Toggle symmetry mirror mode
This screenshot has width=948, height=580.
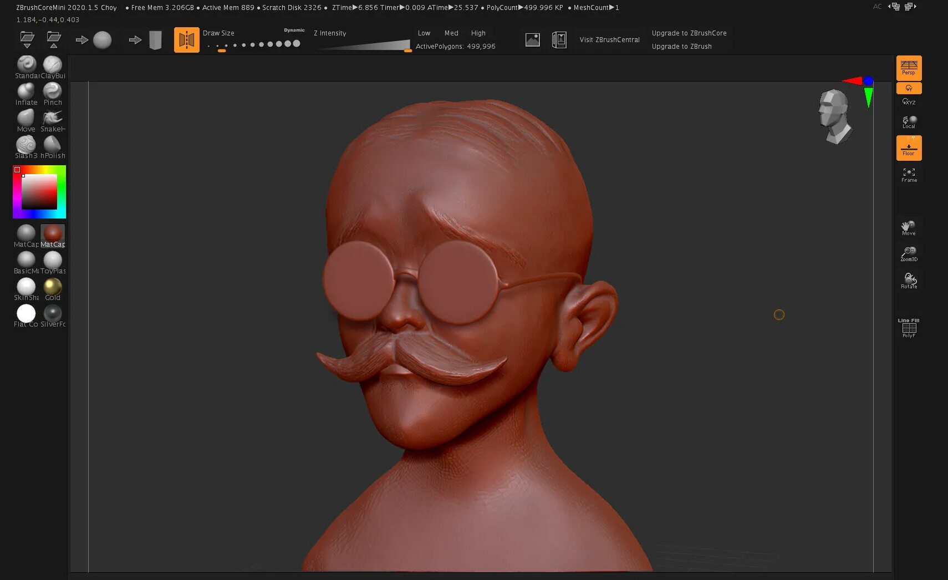(187, 39)
